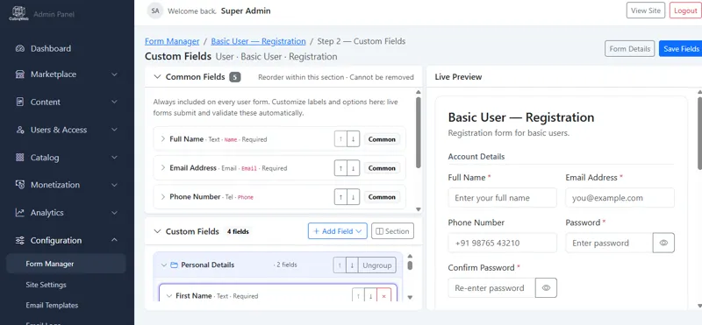The height and width of the screenshot is (325, 702).
Task: Move First Name field down
Action: (x=370, y=296)
